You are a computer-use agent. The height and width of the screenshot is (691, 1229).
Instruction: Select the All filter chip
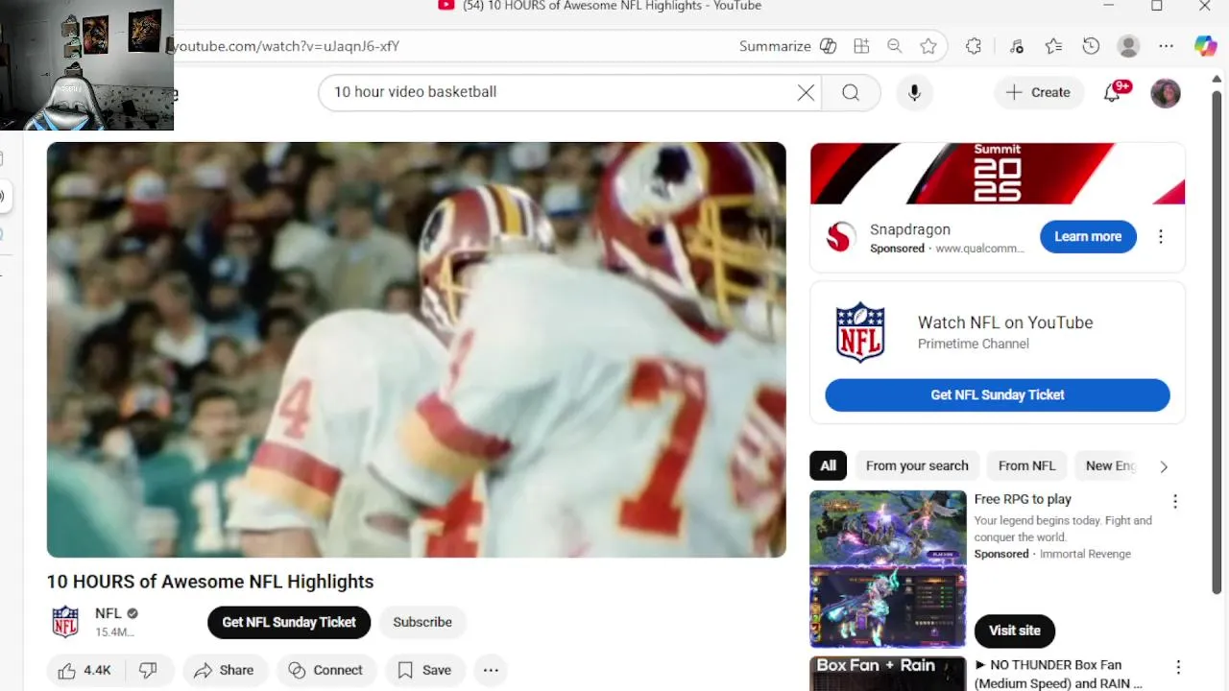click(829, 465)
